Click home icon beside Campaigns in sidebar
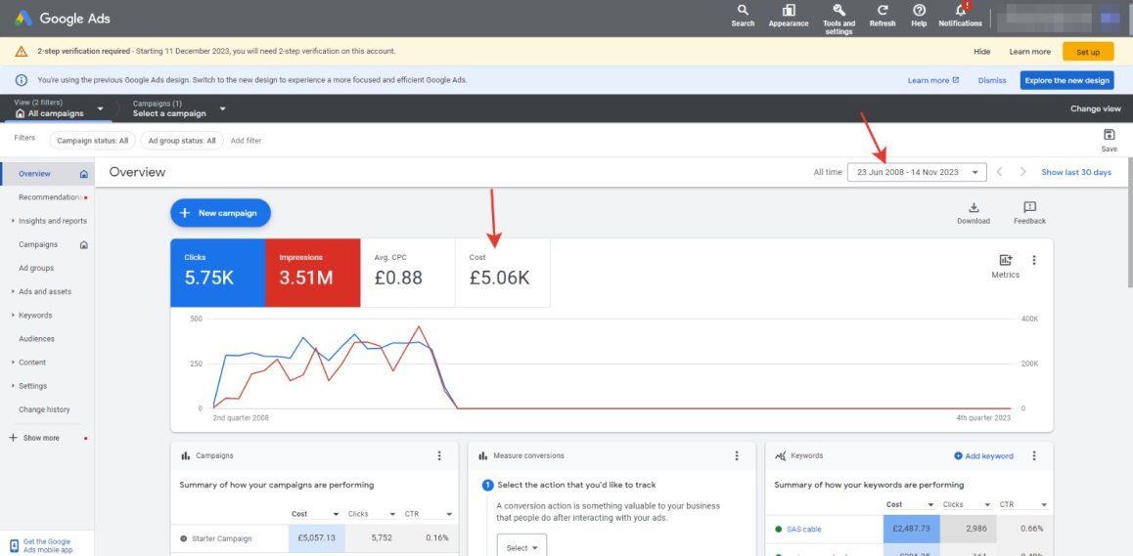1133x556 pixels. coord(84,245)
